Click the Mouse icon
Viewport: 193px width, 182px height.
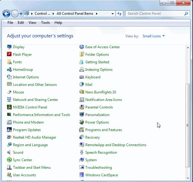(x=9, y=92)
